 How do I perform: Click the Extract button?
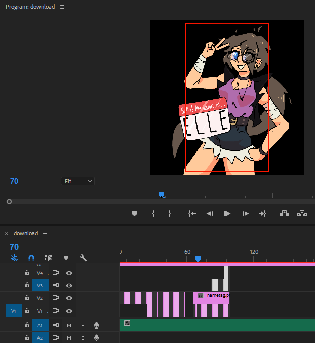click(302, 213)
